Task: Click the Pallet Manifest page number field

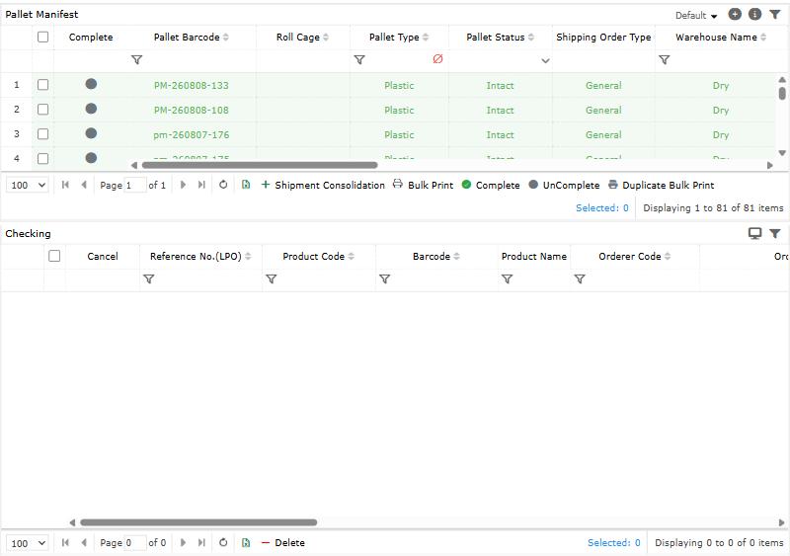Action: (135, 185)
